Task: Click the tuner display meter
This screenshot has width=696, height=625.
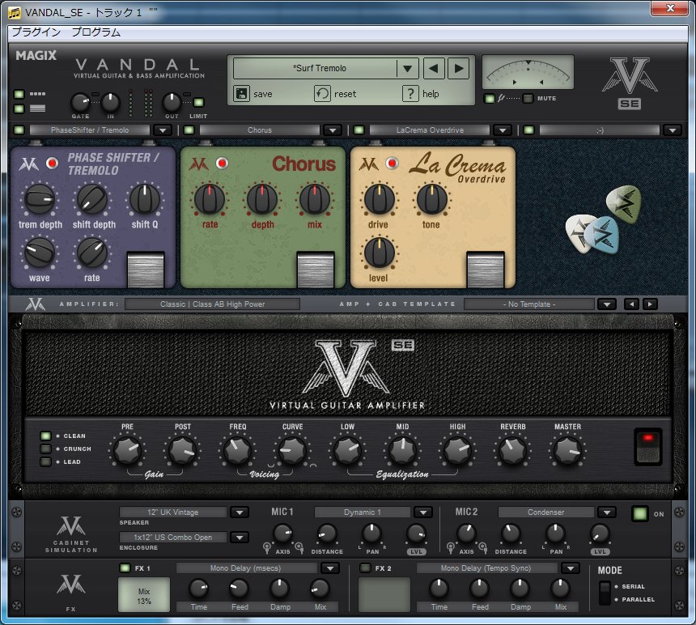Action: 528,72
